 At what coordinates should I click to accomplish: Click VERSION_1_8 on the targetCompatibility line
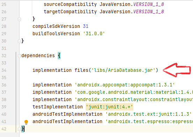(149, 12)
